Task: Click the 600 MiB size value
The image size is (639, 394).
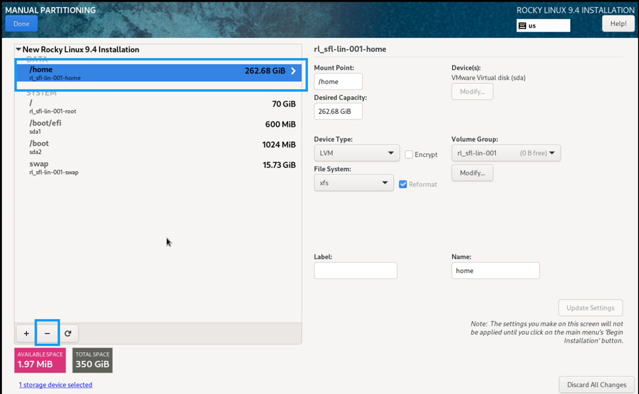Action: pyautogui.click(x=280, y=124)
